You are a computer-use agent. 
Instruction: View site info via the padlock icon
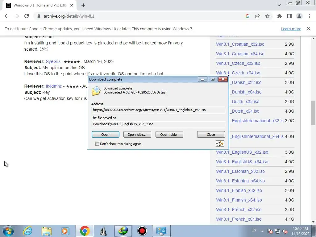39,16
